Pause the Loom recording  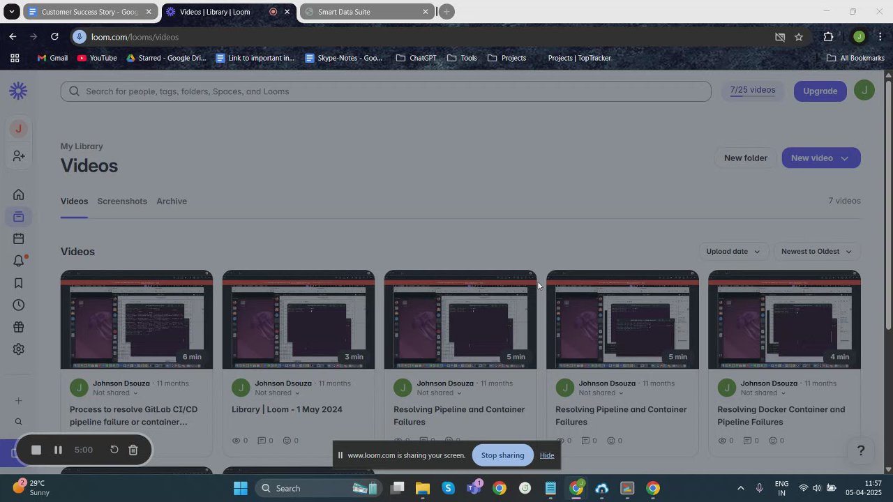tap(58, 450)
